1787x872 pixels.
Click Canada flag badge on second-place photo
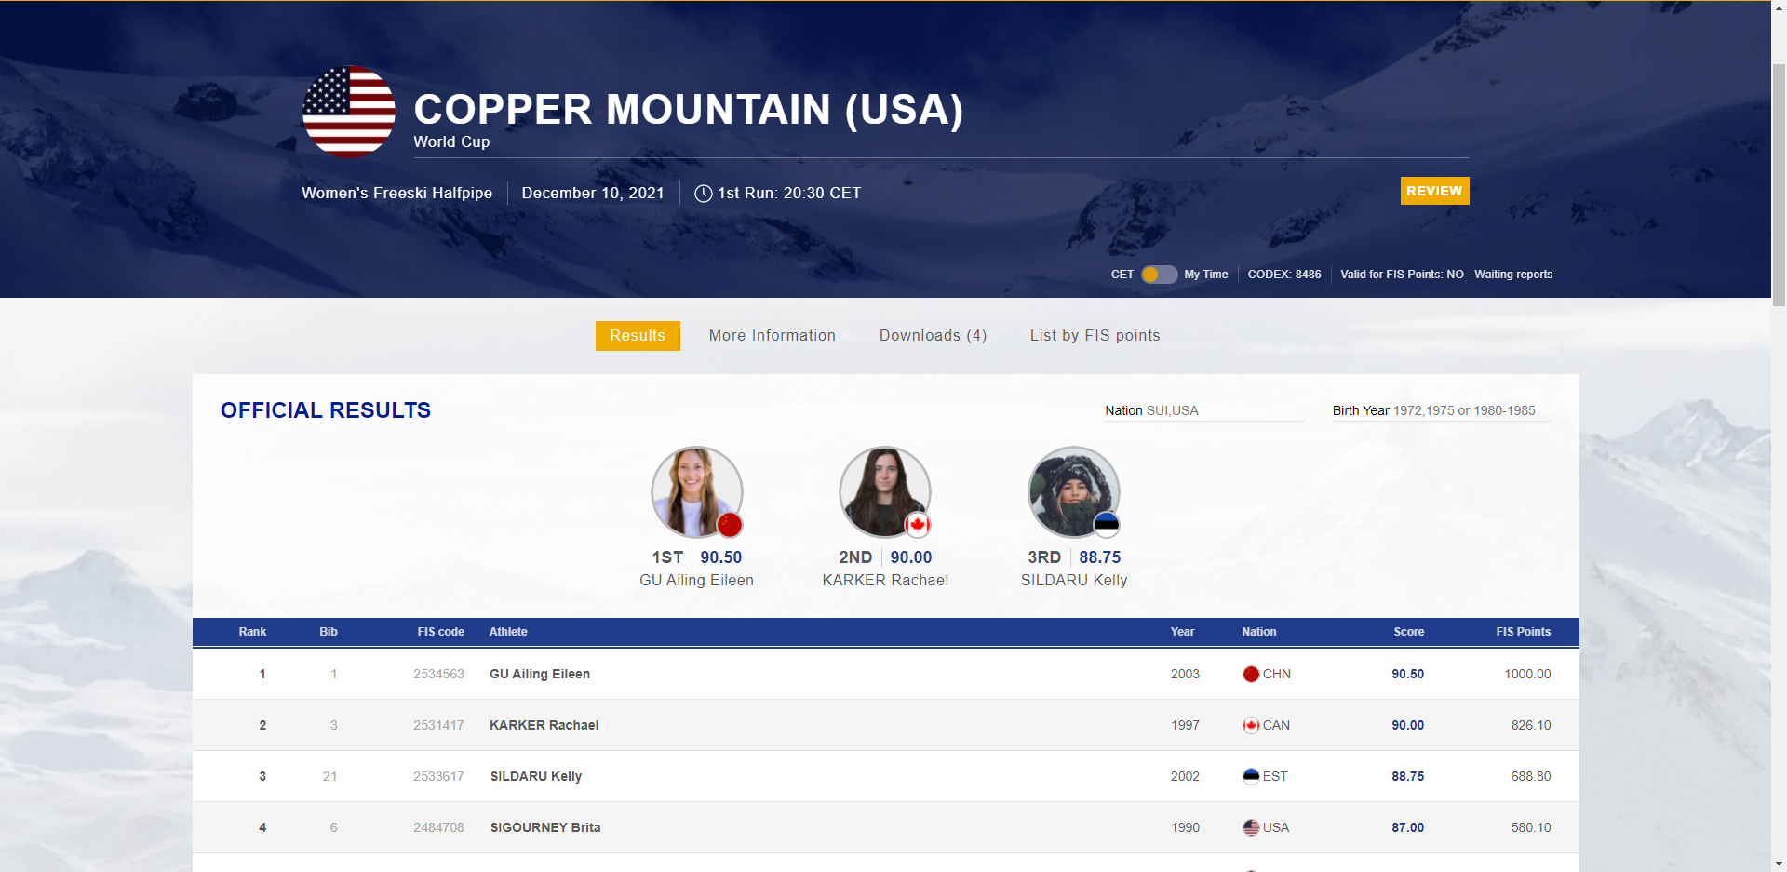918,525
